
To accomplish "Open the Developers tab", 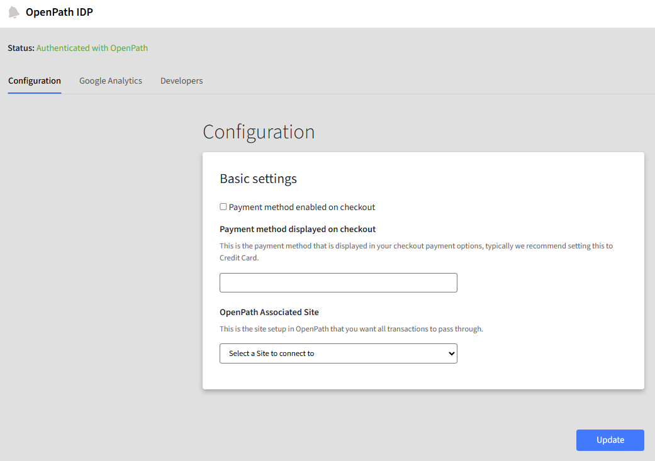I will click(182, 81).
